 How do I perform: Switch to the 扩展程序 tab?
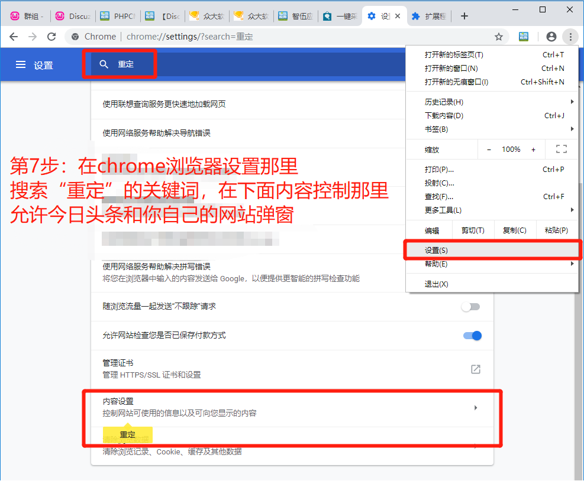tap(429, 16)
